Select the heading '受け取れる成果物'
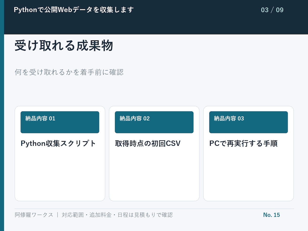The width and height of the screenshot is (308, 231). coord(64,46)
